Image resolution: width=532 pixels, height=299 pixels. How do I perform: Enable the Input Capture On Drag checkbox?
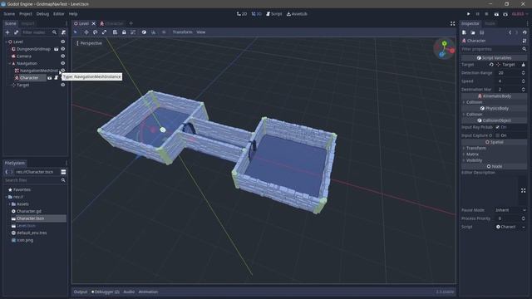pyautogui.click(x=497, y=135)
